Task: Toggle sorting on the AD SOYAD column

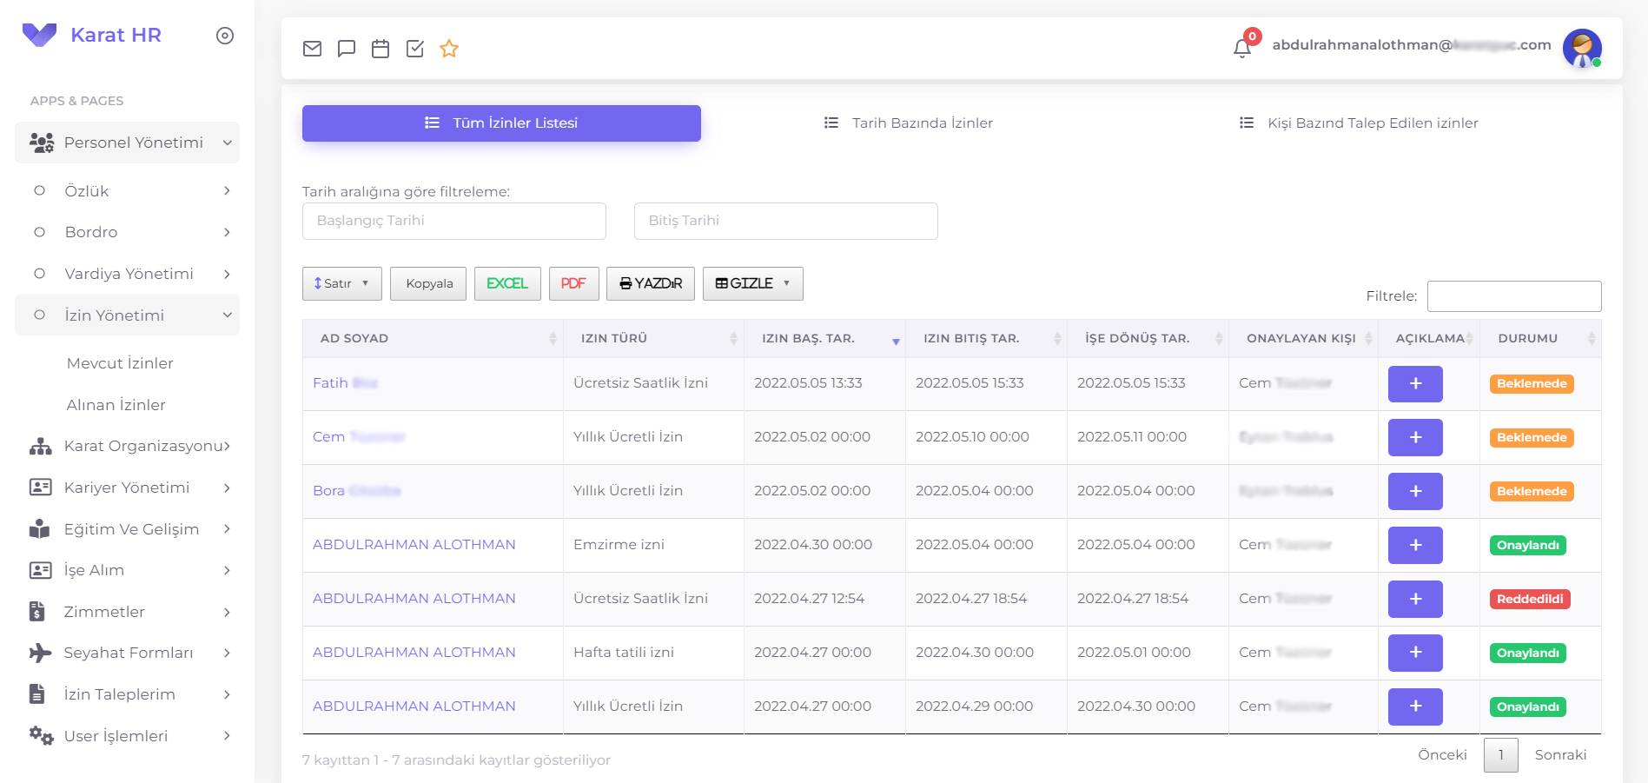Action: click(553, 339)
